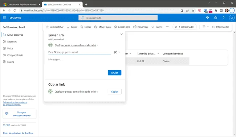
Task: Click the Copiar button
Action: pyautogui.click(x=114, y=92)
